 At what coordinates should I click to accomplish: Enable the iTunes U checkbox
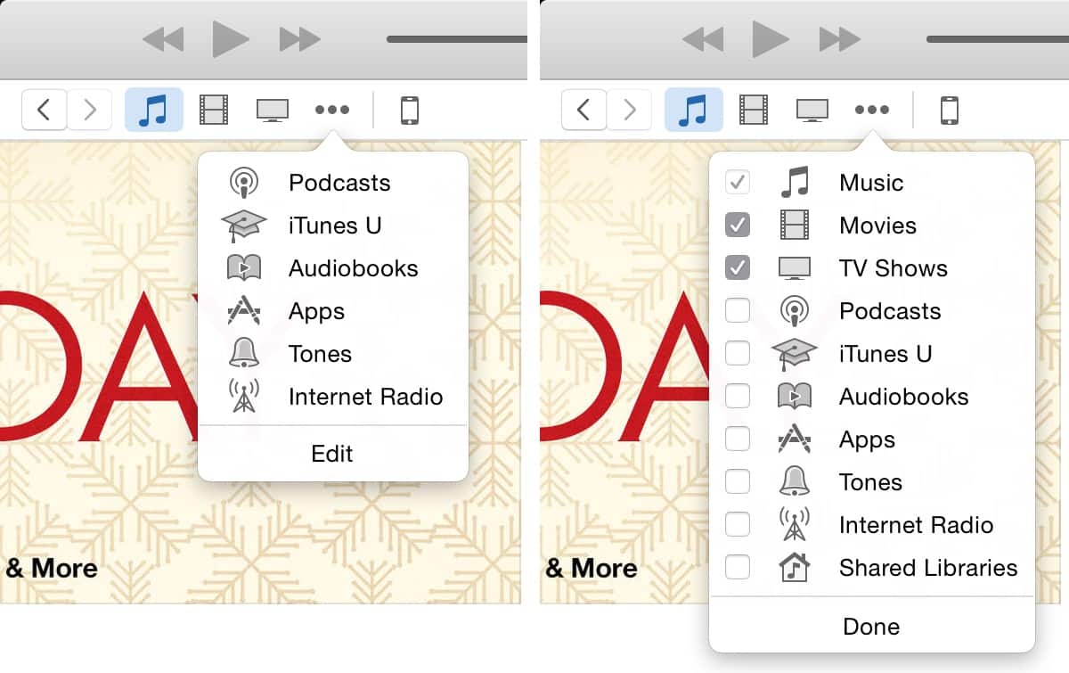(x=738, y=354)
